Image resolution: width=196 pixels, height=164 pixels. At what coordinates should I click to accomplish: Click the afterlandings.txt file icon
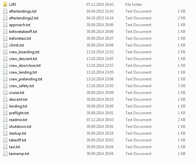click(x=5, y=11)
